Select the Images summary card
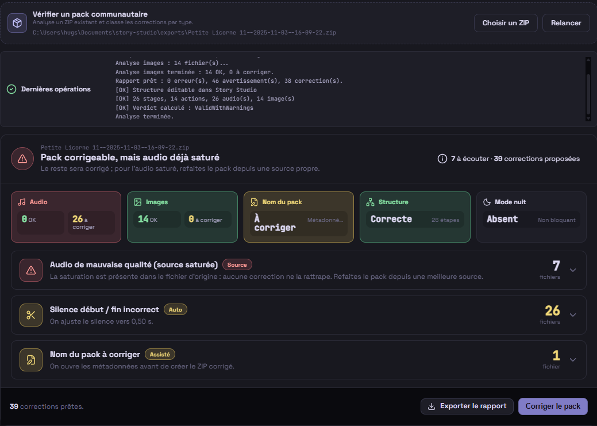 click(182, 217)
